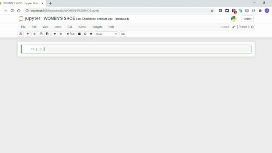
Task: Open the first extension icon after the star
Action: (220, 11)
